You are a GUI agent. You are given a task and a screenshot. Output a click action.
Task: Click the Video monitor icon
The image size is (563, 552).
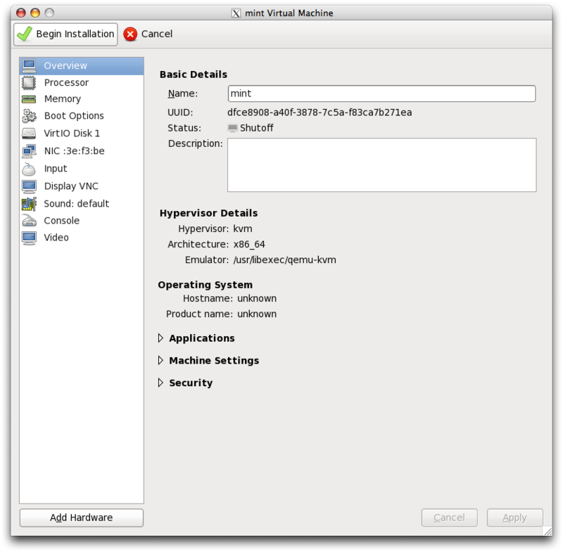coord(29,238)
